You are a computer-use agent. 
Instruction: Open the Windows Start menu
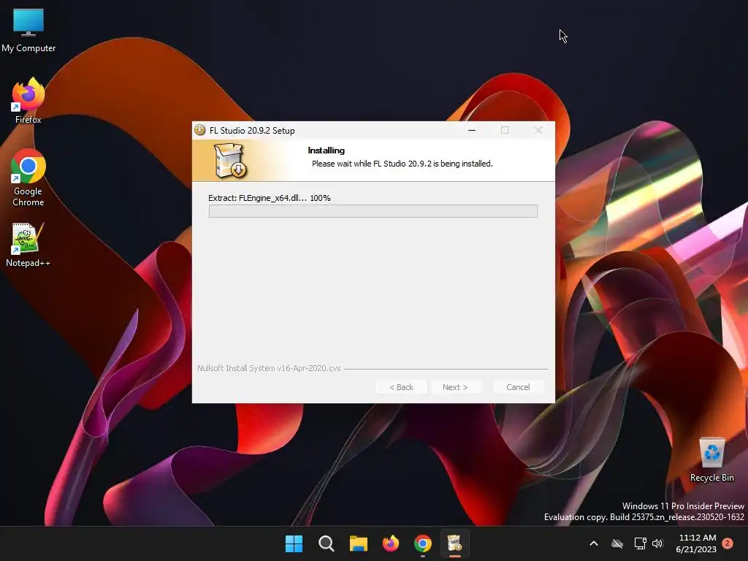(x=294, y=543)
